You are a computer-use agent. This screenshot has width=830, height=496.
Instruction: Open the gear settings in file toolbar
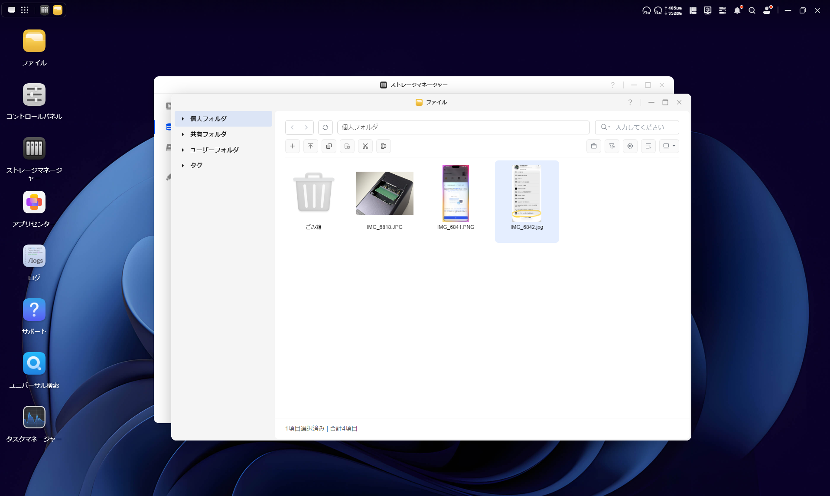630,146
